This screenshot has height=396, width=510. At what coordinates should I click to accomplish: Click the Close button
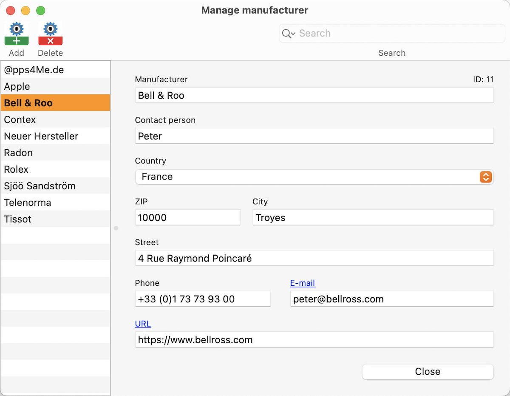pyautogui.click(x=428, y=371)
